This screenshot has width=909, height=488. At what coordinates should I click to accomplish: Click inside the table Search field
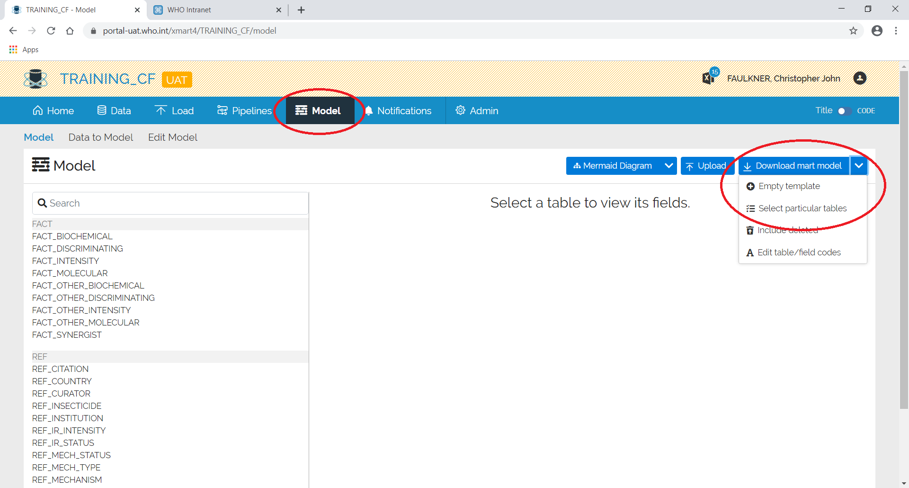coord(142,203)
